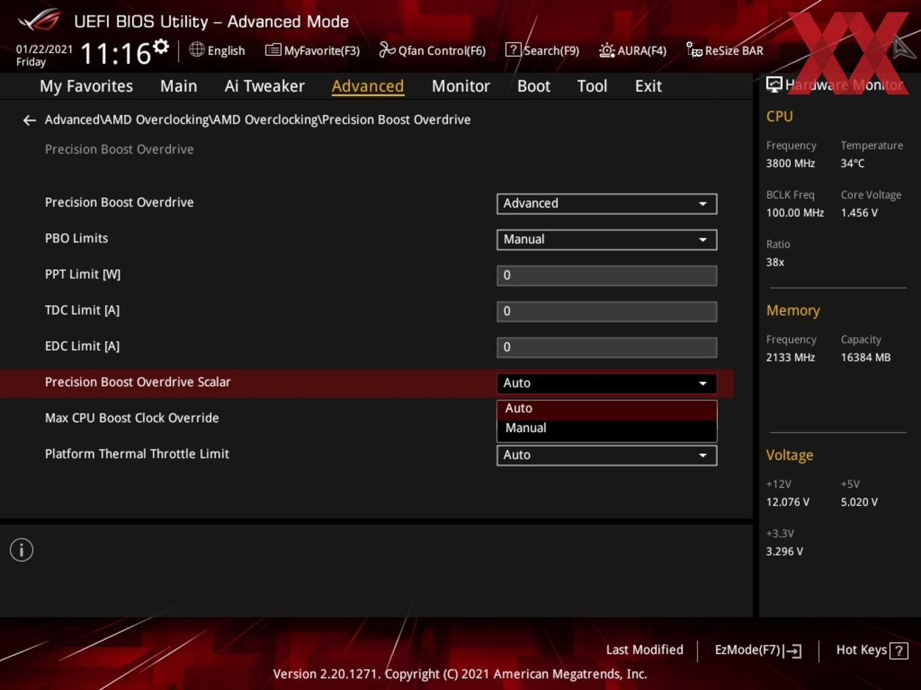Choose Auto in the Scalar dropdown list
This screenshot has height=690, width=921.
point(607,409)
